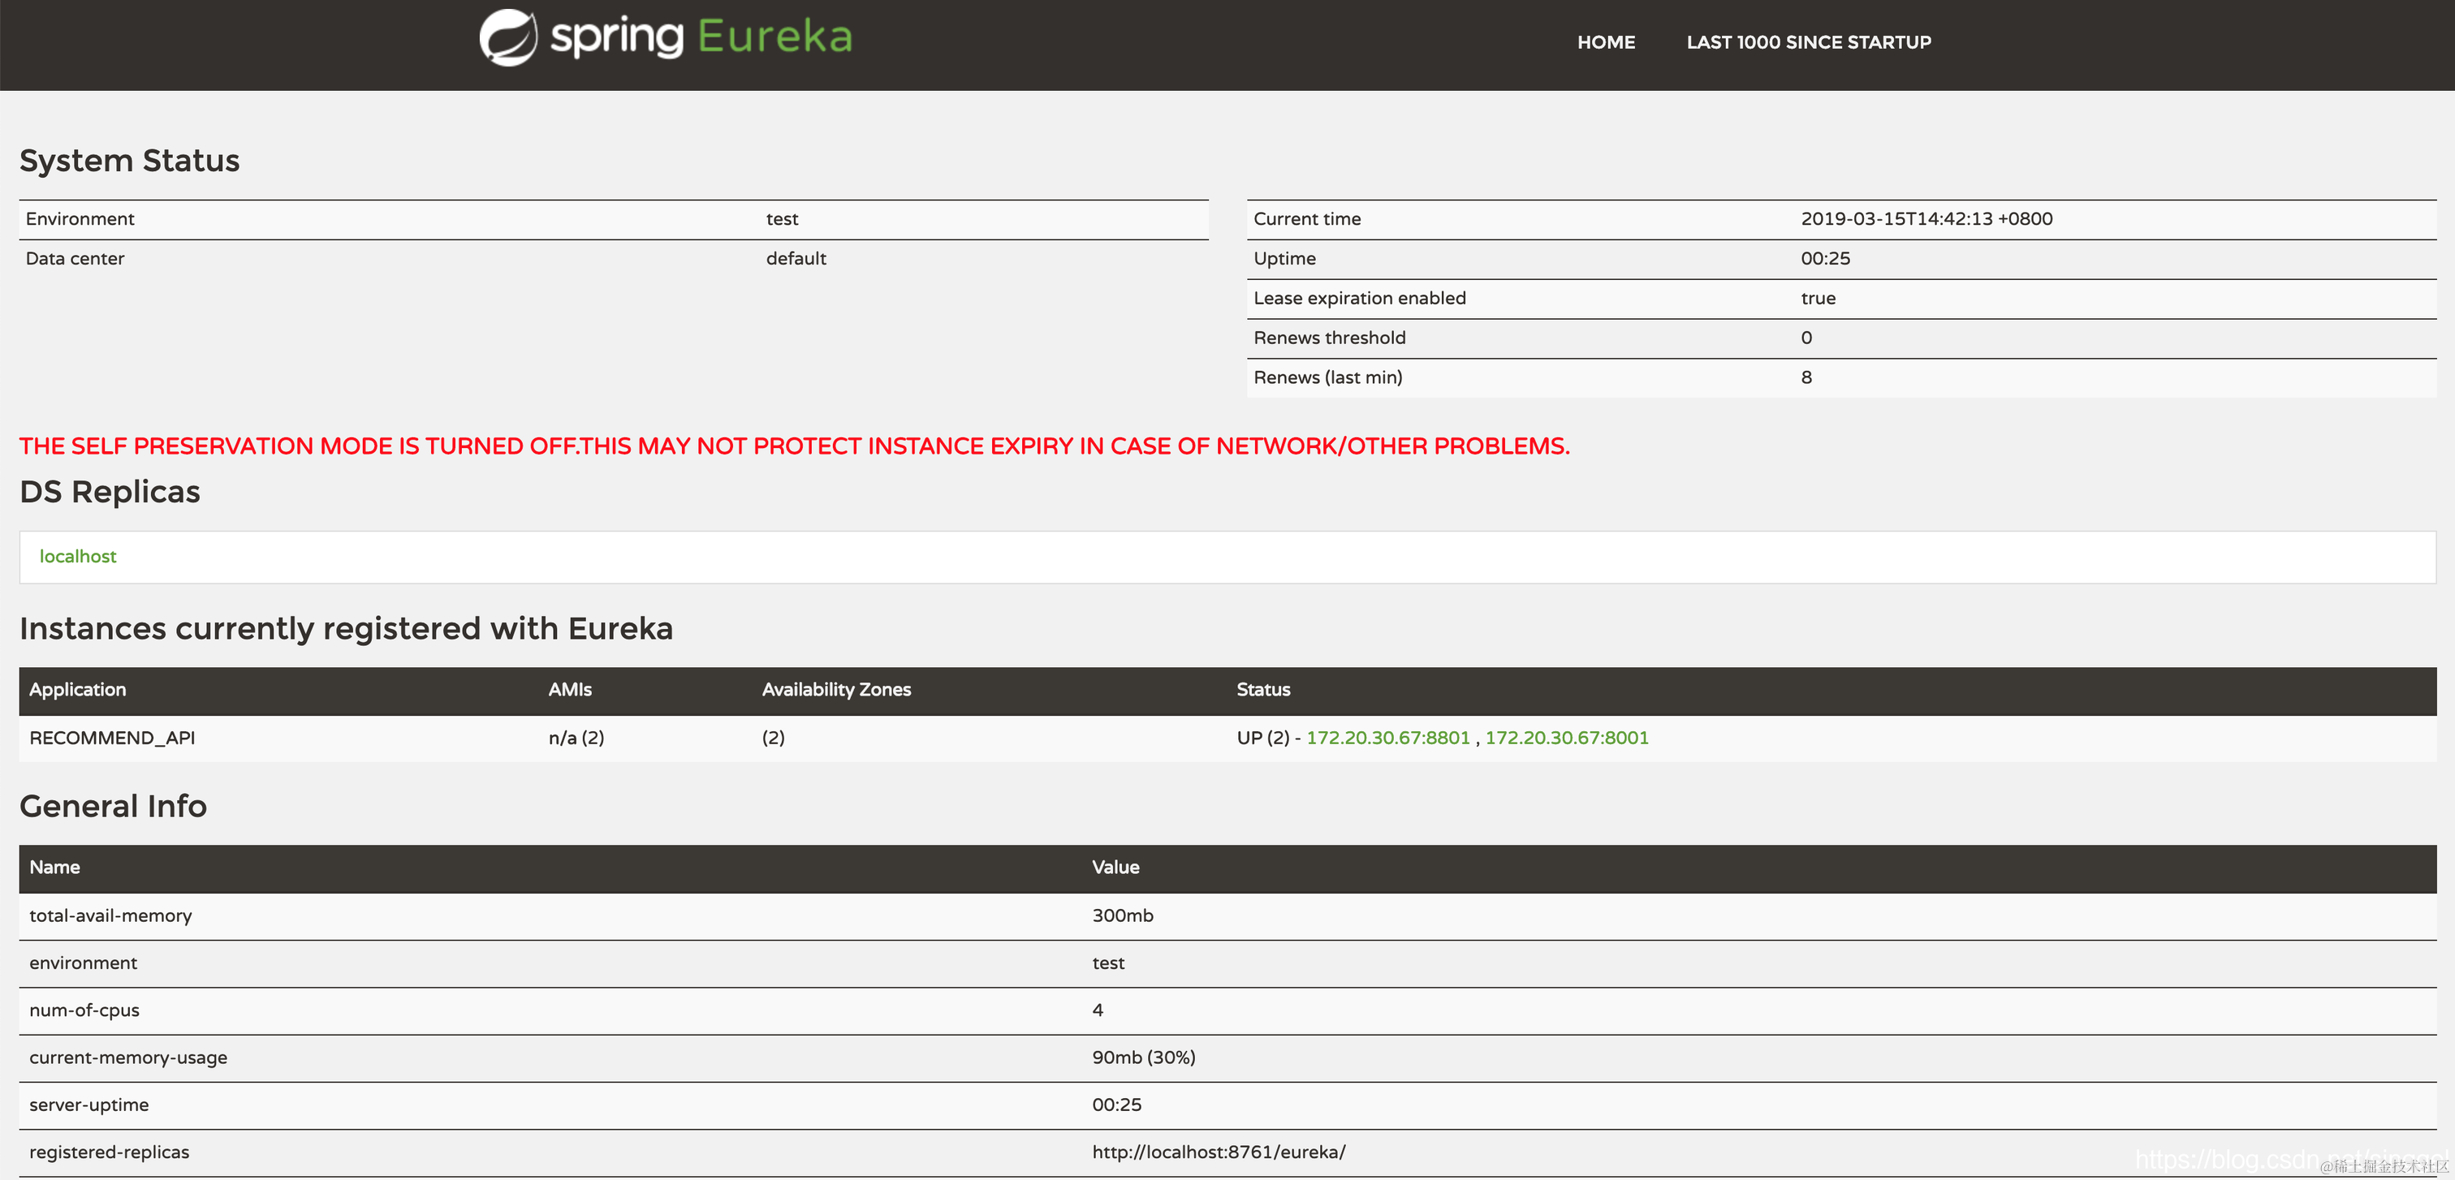Viewport: 2455px width, 1180px height.
Task: Click the Status column header
Action: click(x=1262, y=690)
